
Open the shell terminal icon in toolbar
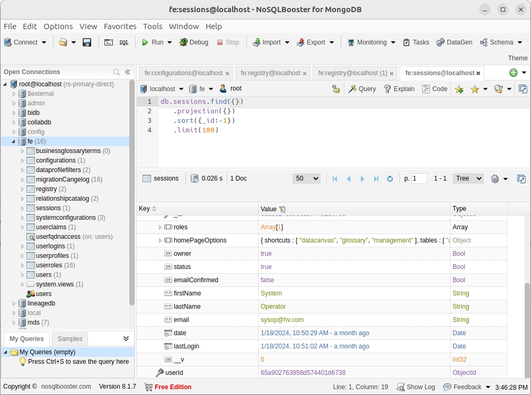pyautogui.click(x=109, y=42)
